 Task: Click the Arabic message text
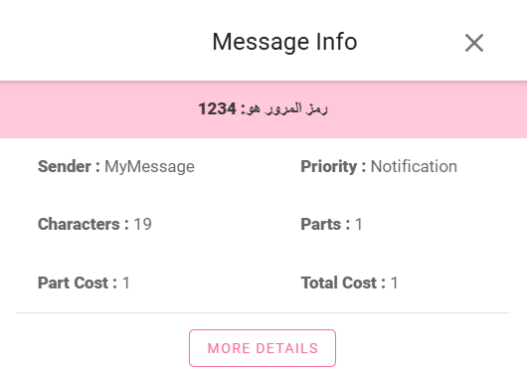(x=287, y=109)
